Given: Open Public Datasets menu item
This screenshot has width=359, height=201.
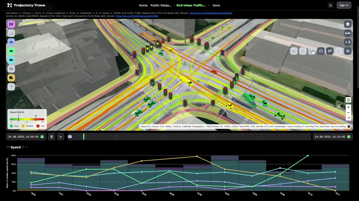Looking at the screenshot, I should (161, 5).
